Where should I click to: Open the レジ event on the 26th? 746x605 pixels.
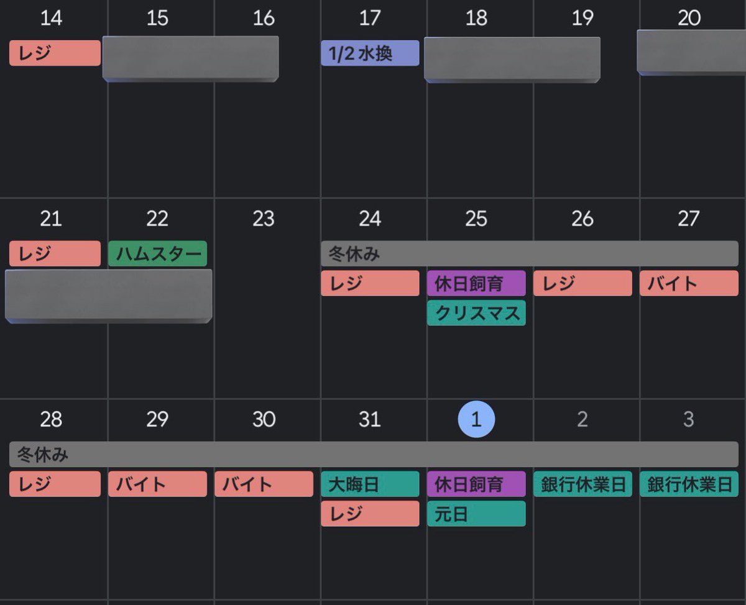[x=583, y=283]
